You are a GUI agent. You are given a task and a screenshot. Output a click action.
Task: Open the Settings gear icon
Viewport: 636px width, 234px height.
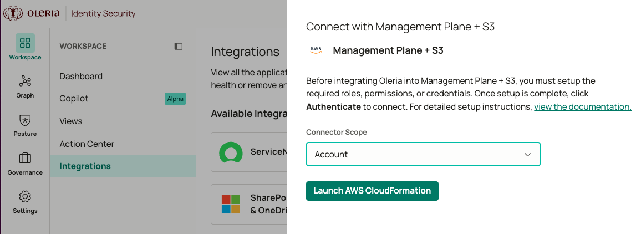[25, 197]
